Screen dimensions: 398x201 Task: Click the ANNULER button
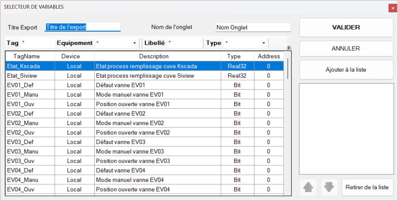(346, 48)
